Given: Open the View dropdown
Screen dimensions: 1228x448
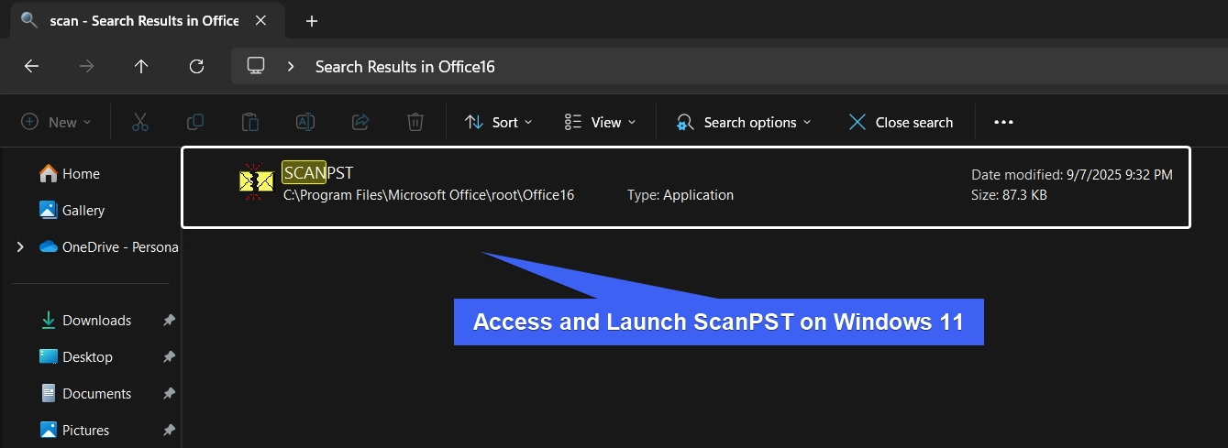Looking at the screenshot, I should [x=601, y=122].
